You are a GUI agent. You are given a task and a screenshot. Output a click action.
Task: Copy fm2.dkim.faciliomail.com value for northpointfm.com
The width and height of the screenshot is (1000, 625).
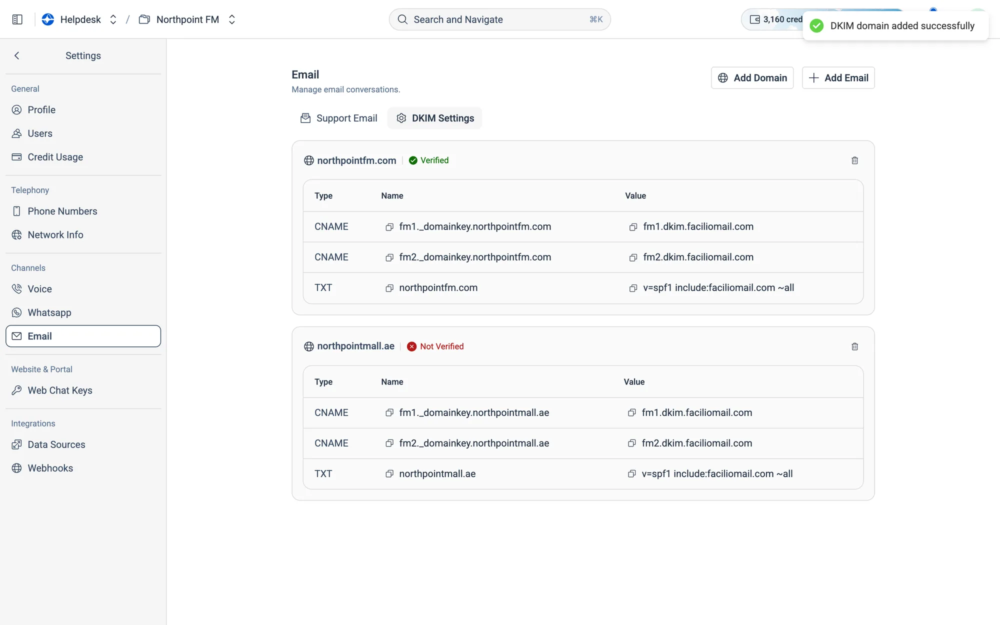coord(633,257)
